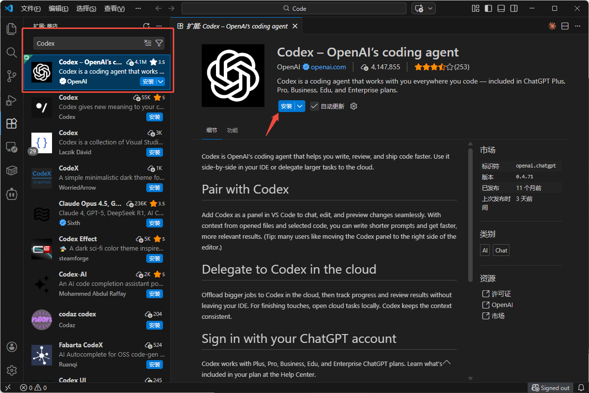Open the Manage gear in activity bar
The width and height of the screenshot is (589, 393).
tap(12, 370)
